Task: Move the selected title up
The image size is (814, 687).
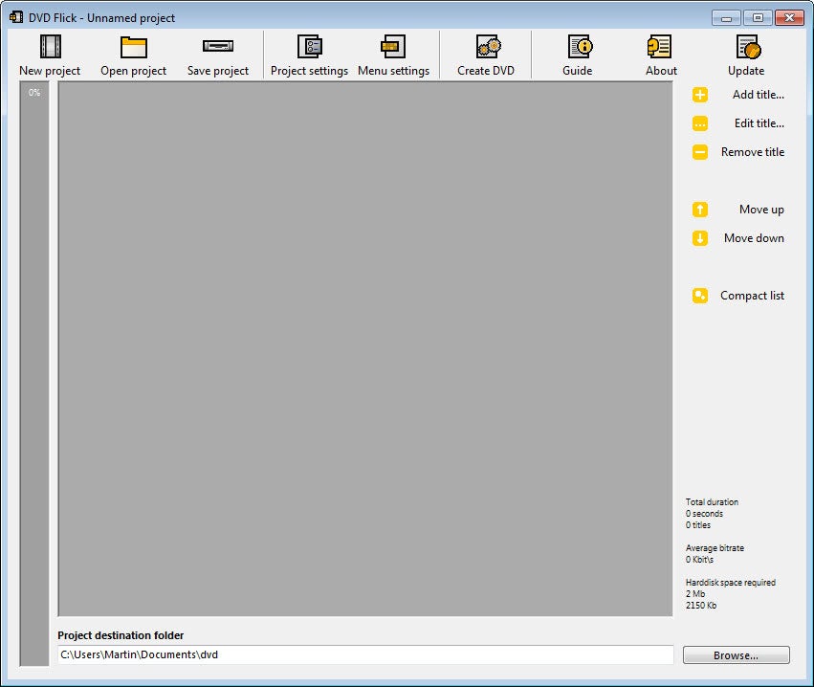Action: 700,210
